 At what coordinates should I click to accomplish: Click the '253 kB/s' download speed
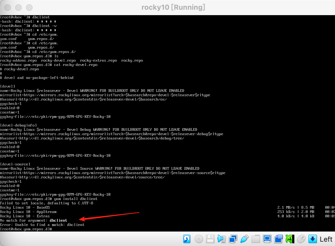(286, 212)
